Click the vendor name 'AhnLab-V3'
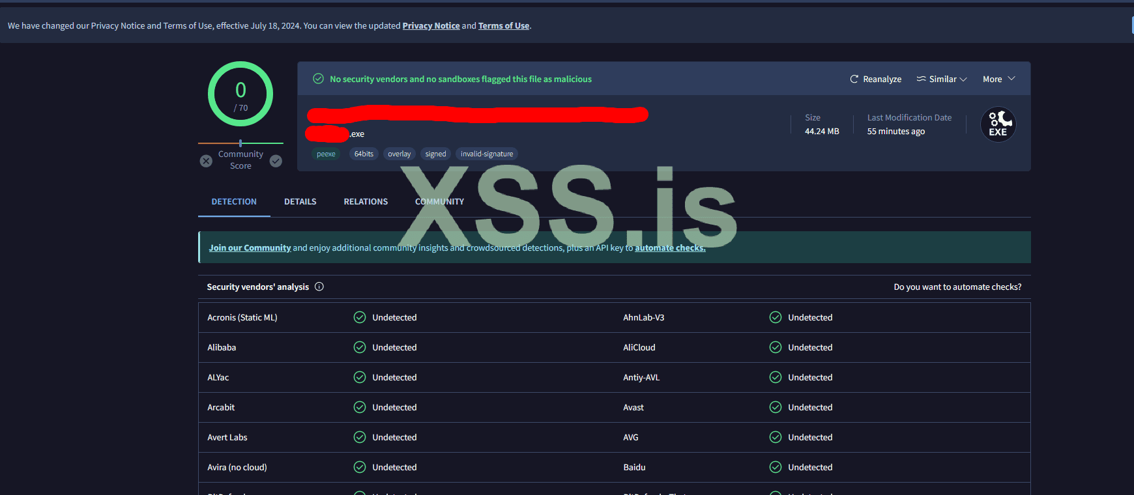This screenshot has height=495, width=1134. pos(644,318)
